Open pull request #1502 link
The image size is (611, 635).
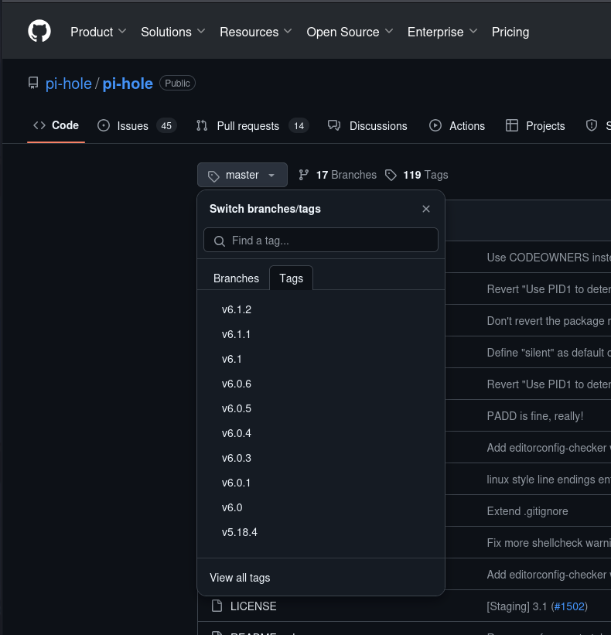click(x=569, y=606)
